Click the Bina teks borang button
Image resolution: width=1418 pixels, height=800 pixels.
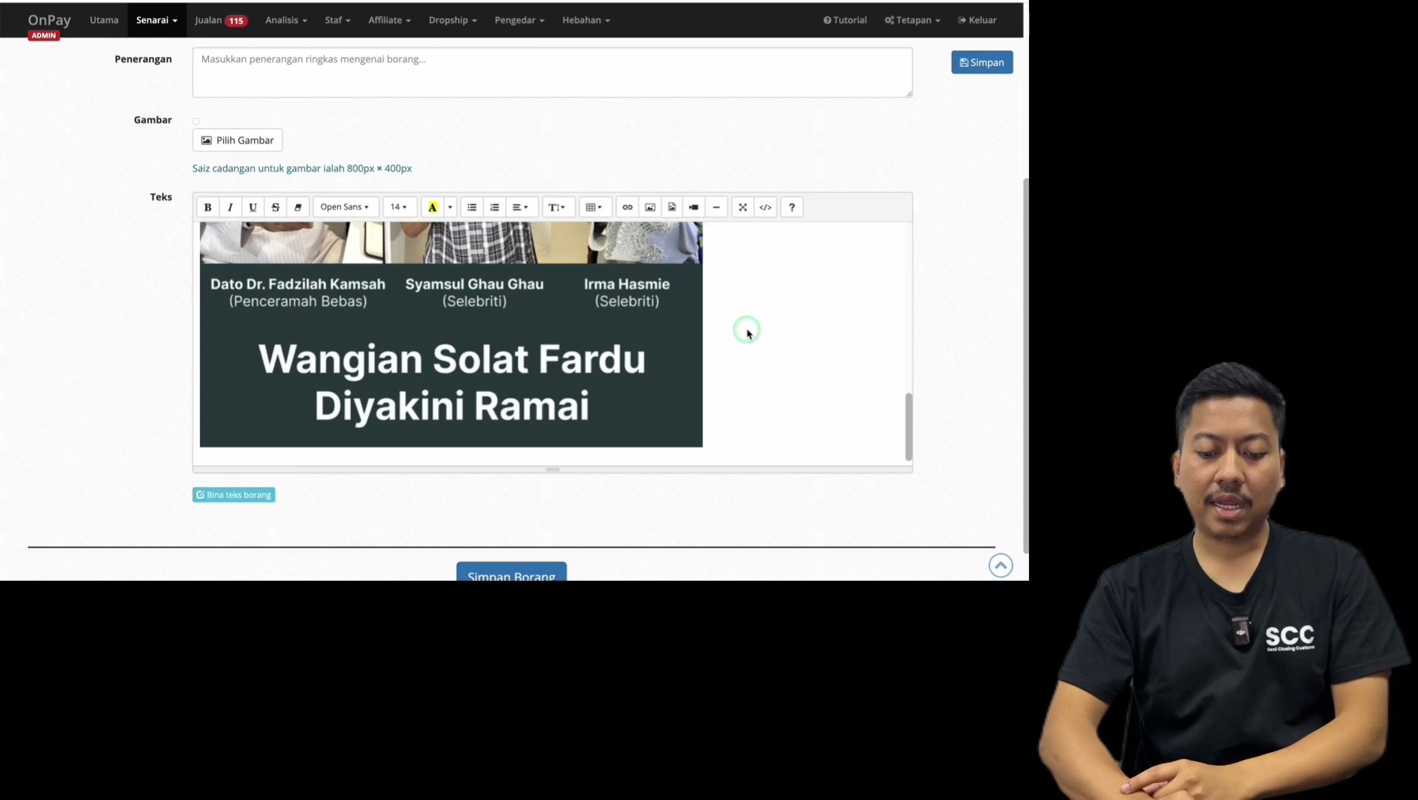233,495
